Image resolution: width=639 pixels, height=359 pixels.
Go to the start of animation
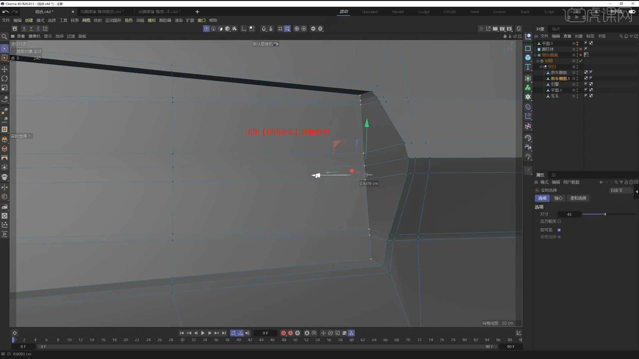pos(182,333)
